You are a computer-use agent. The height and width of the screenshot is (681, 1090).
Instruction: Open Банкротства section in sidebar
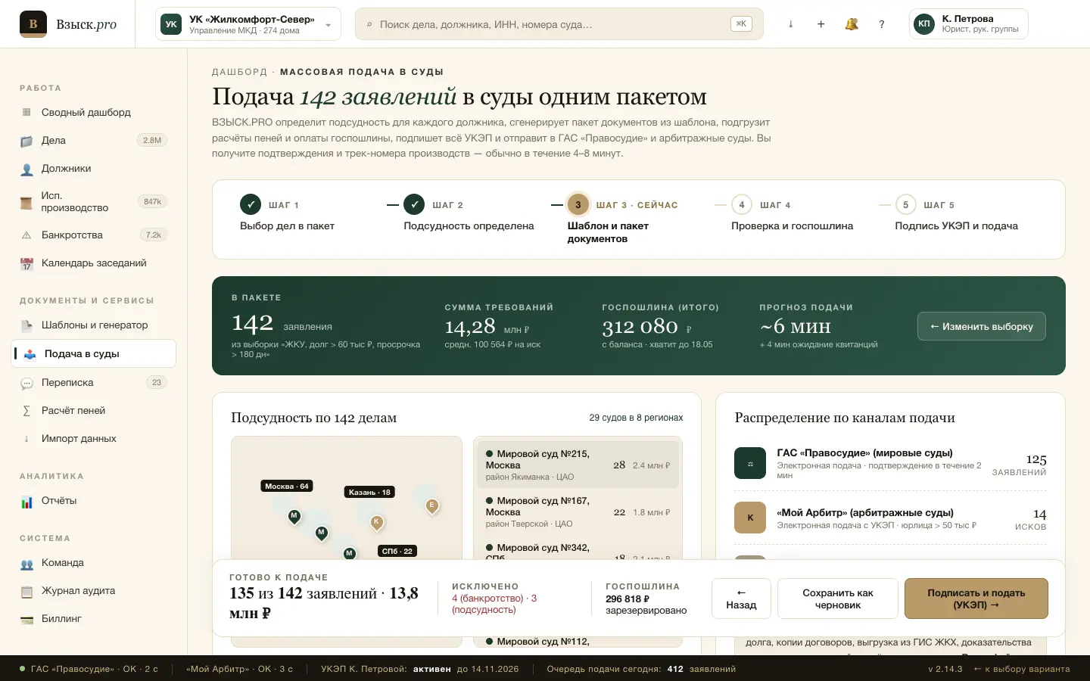click(x=94, y=235)
